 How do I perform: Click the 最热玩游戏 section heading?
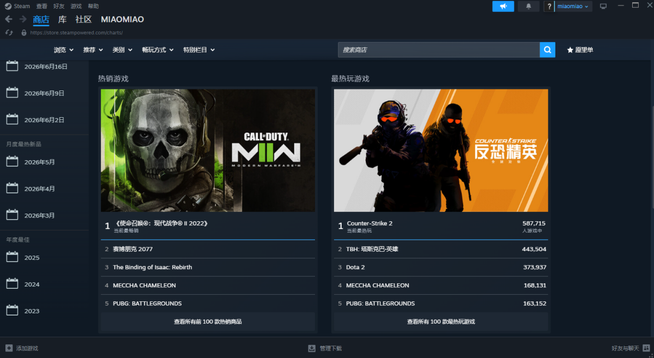(x=350, y=78)
